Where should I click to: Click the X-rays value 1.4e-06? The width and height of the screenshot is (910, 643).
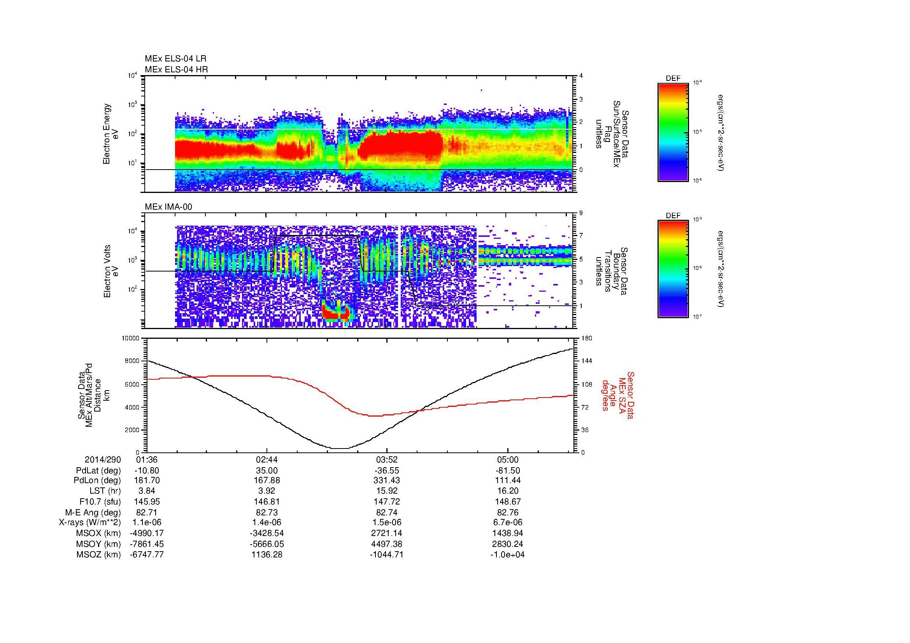click(267, 522)
